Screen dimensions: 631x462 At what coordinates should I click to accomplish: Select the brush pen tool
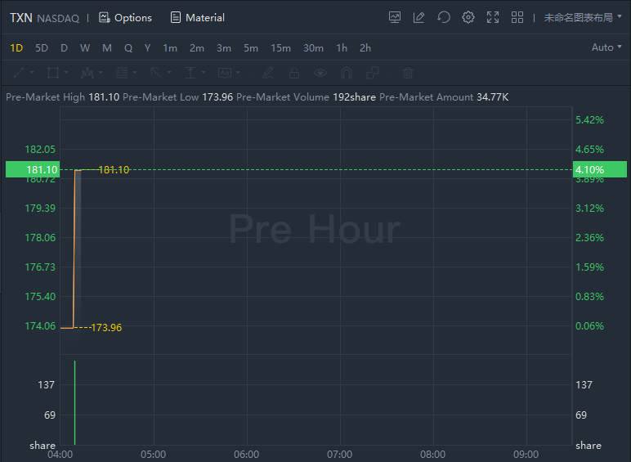pos(268,73)
